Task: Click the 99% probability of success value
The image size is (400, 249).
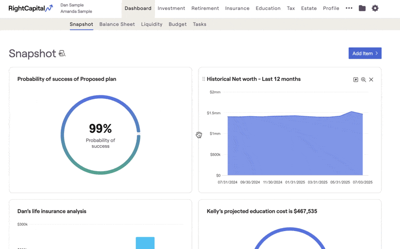Action: coord(100,128)
